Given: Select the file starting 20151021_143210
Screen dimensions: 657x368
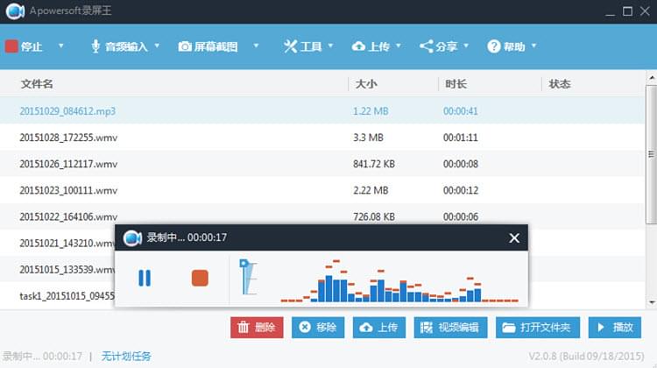Looking at the screenshot, I should 67,243.
